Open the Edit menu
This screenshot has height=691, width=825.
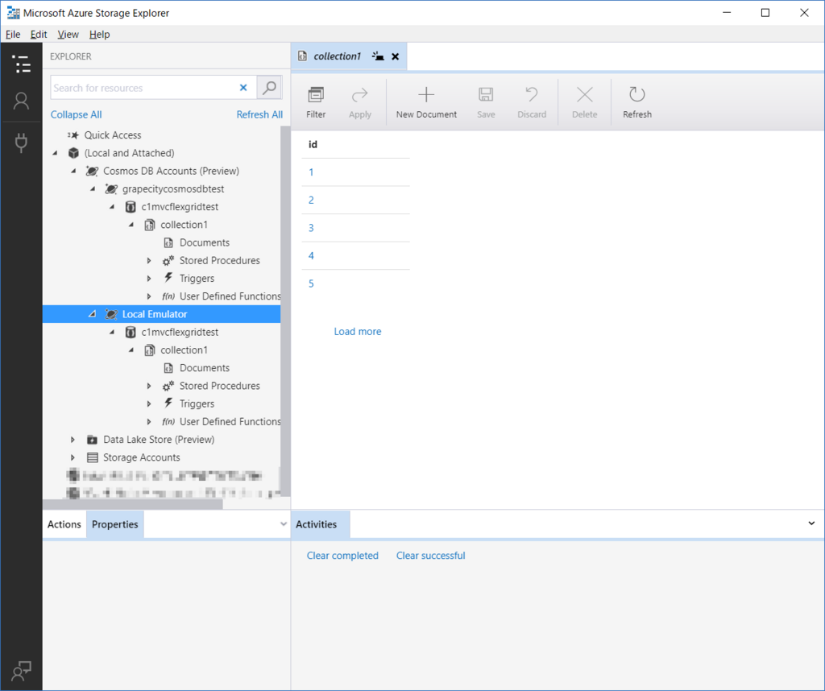point(39,34)
